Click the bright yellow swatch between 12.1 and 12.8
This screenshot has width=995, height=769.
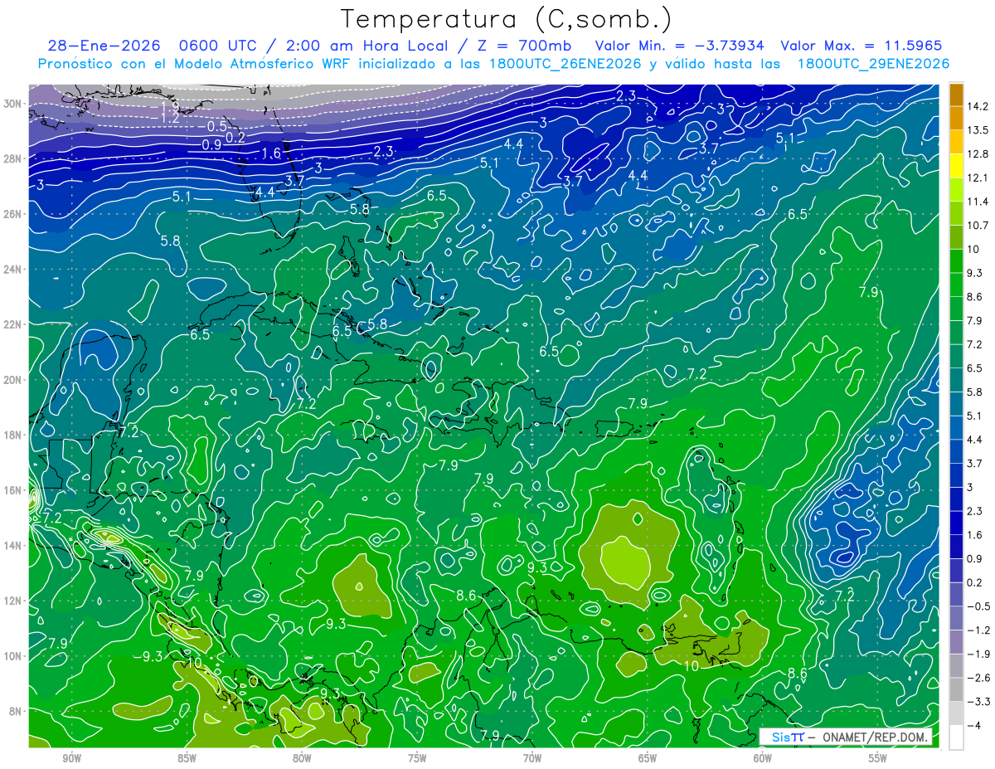(956, 167)
